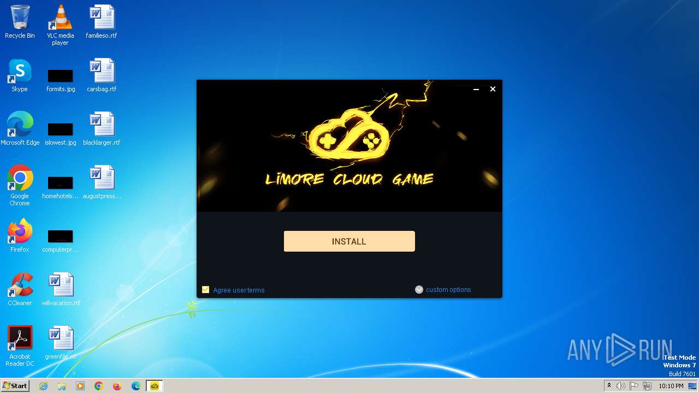Close the Limore Cloud Game installer

pos(493,89)
